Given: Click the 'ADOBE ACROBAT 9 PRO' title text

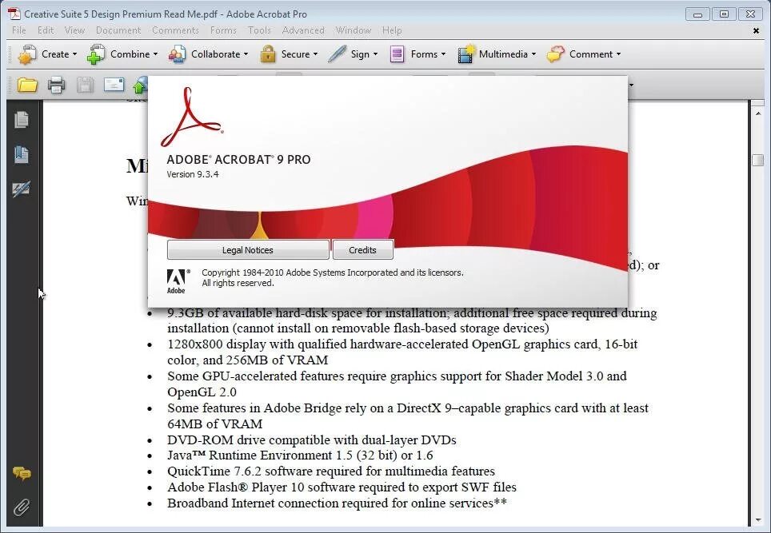Looking at the screenshot, I should point(238,160).
